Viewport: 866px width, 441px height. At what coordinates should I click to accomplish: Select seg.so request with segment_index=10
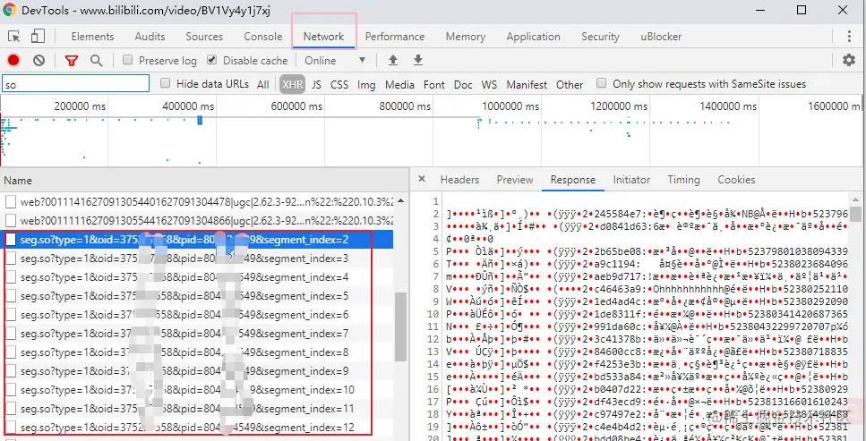tap(199, 390)
